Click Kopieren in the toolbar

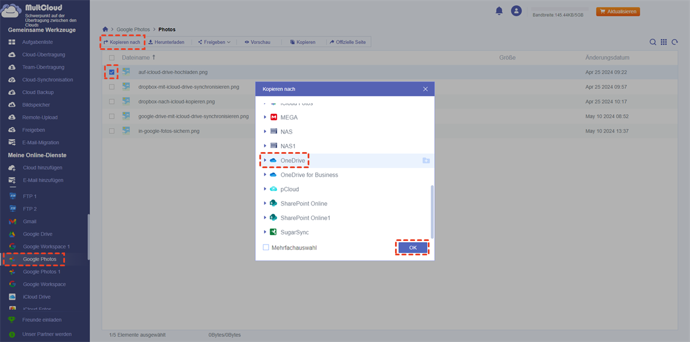[302, 42]
